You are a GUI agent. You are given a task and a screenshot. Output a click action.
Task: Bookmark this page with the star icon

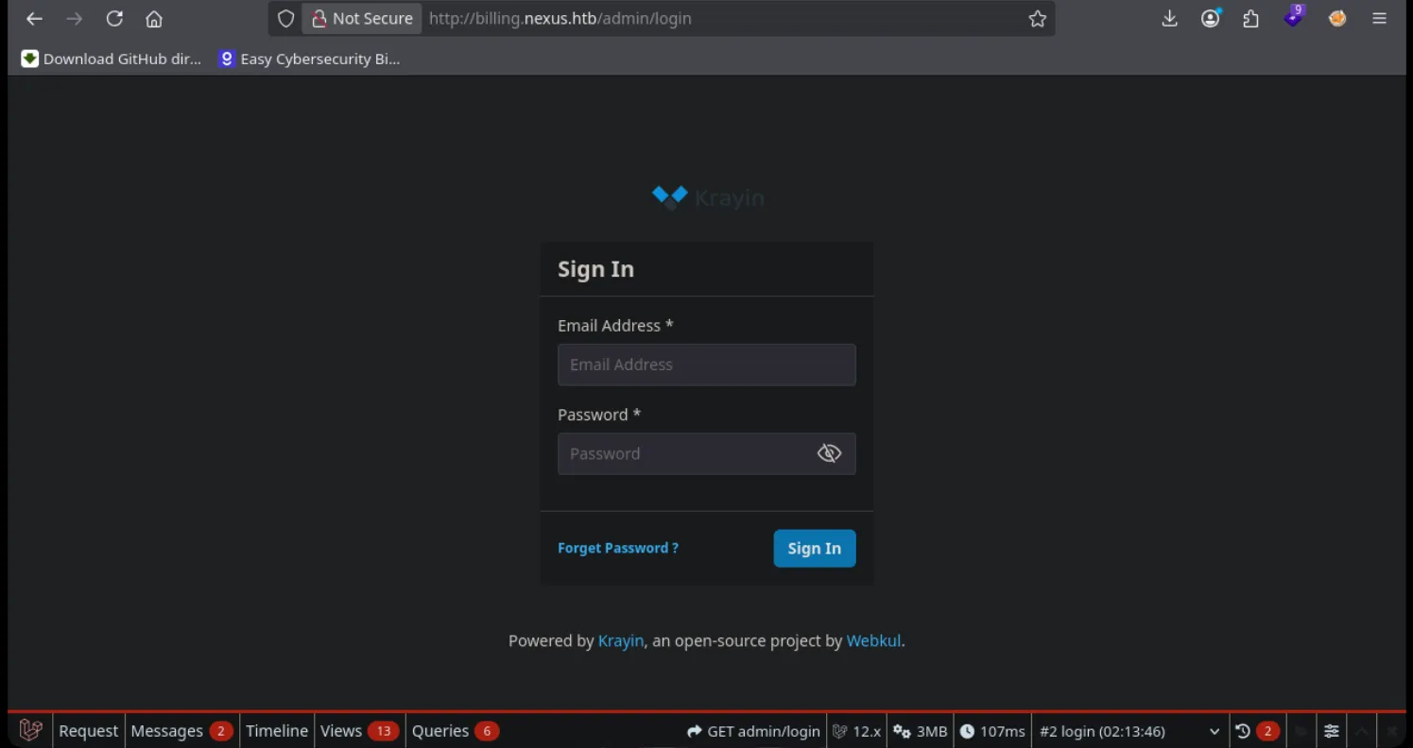1038,19
